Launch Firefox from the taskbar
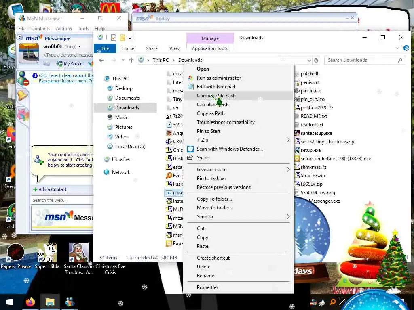This screenshot has width=414, height=310. click(x=30, y=302)
